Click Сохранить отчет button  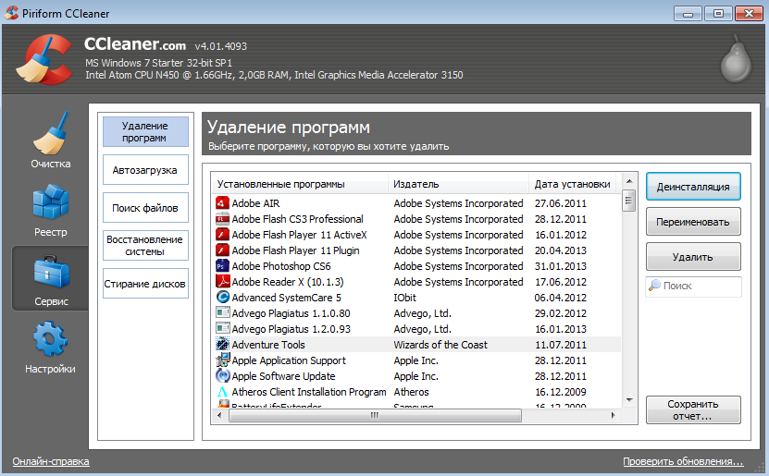tap(693, 409)
